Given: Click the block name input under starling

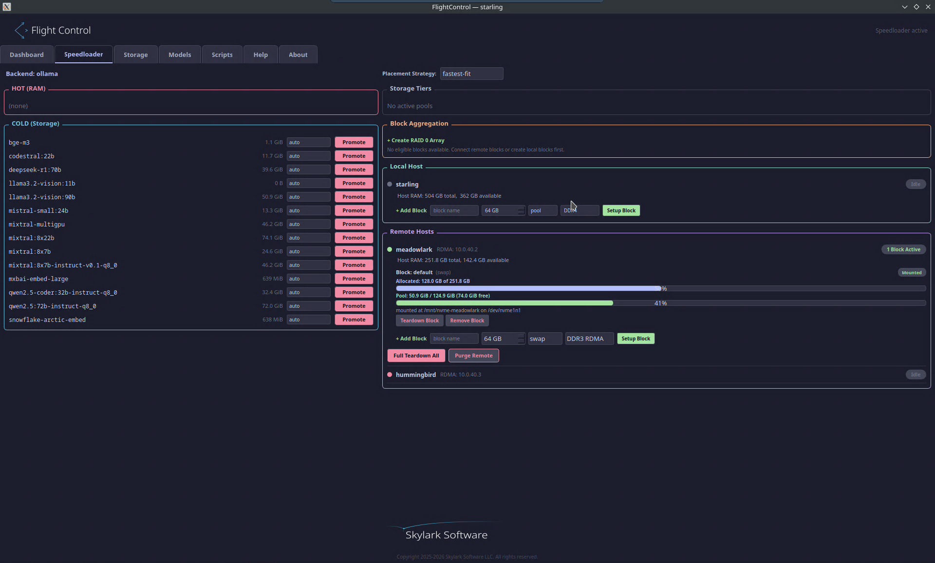Looking at the screenshot, I should coord(453,210).
